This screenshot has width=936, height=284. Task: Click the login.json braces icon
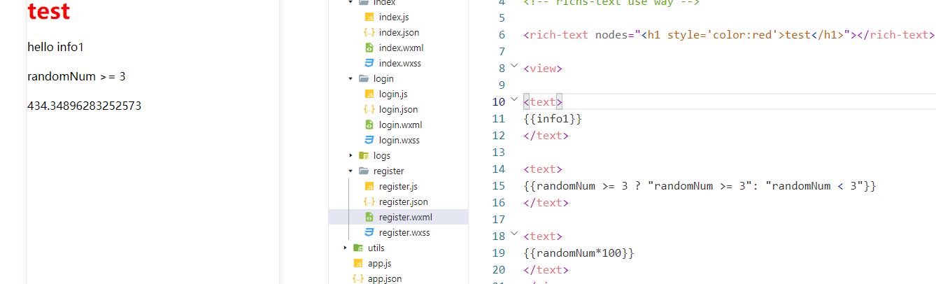point(369,109)
